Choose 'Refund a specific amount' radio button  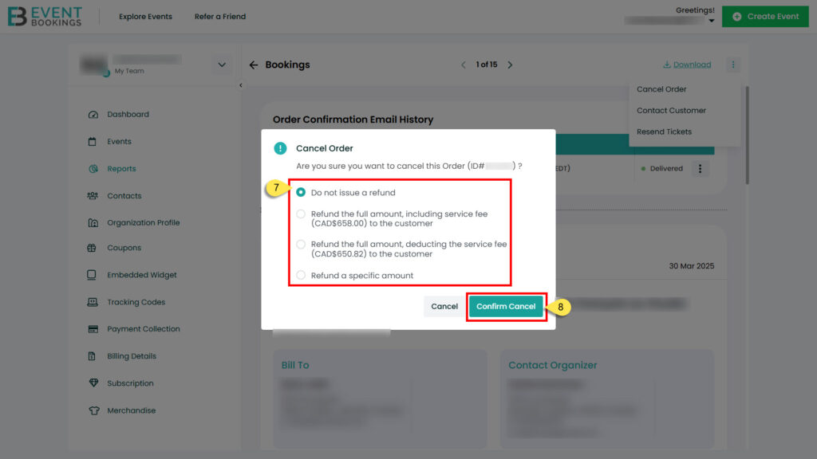pyautogui.click(x=301, y=275)
